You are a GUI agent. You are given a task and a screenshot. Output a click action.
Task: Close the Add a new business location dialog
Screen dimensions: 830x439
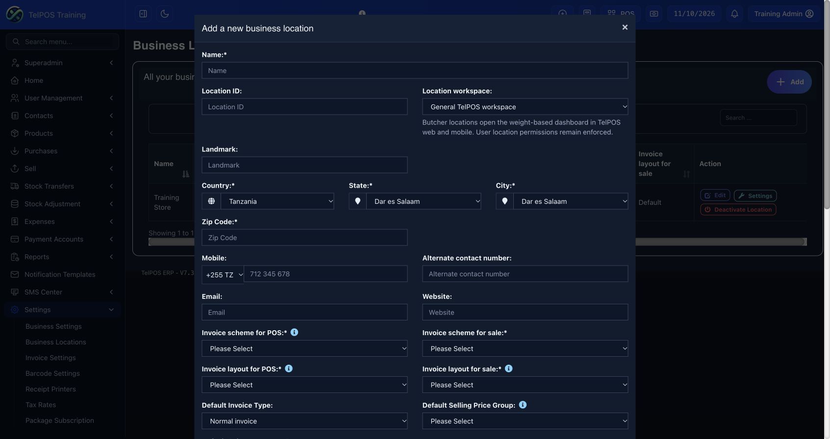(625, 27)
